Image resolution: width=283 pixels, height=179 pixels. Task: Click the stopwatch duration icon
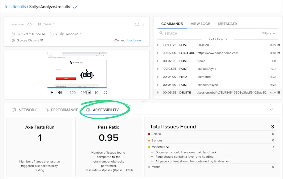pos(50,34)
